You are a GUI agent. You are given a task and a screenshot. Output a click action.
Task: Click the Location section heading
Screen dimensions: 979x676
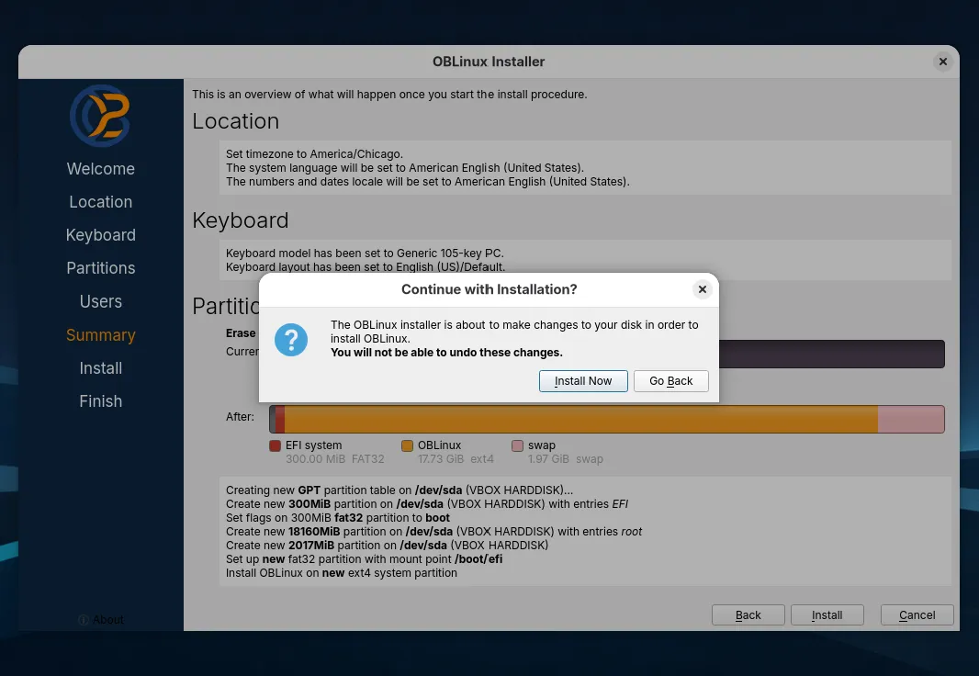(235, 121)
